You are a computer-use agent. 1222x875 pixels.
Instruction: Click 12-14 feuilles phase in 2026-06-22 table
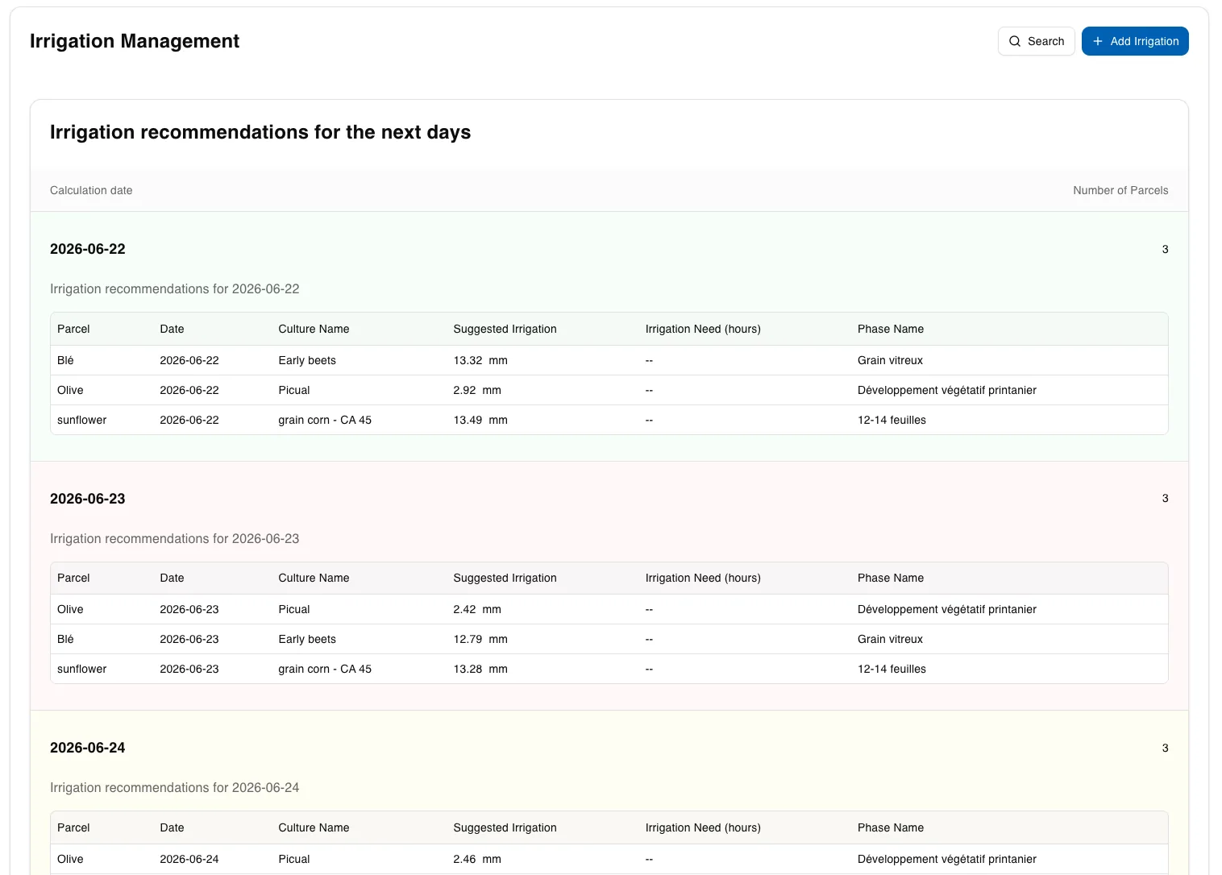[892, 420]
